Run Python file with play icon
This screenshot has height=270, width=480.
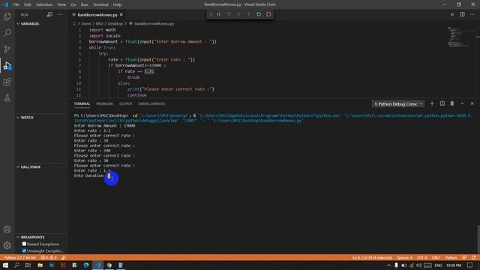pos(452,15)
